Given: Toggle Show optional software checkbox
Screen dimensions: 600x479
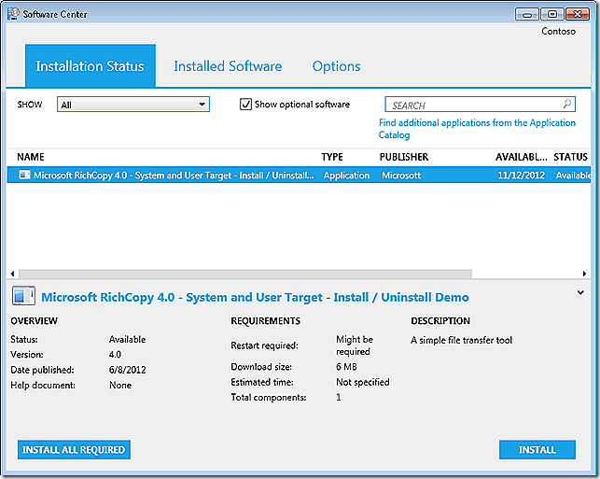Looking at the screenshot, I should (245, 105).
